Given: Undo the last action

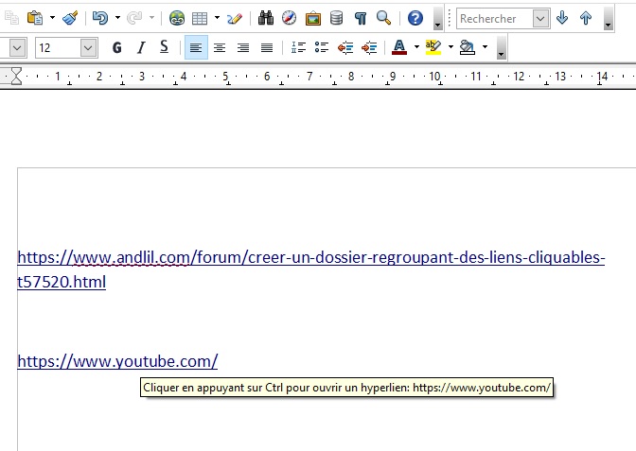Looking at the screenshot, I should click(99, 18).
